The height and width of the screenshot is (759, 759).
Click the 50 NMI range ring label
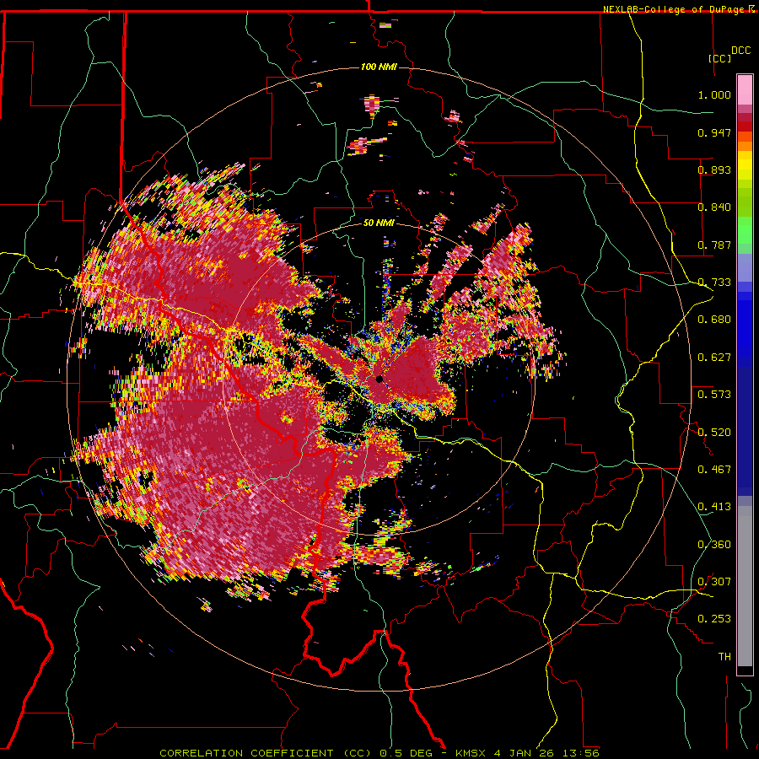coord(379,223)
